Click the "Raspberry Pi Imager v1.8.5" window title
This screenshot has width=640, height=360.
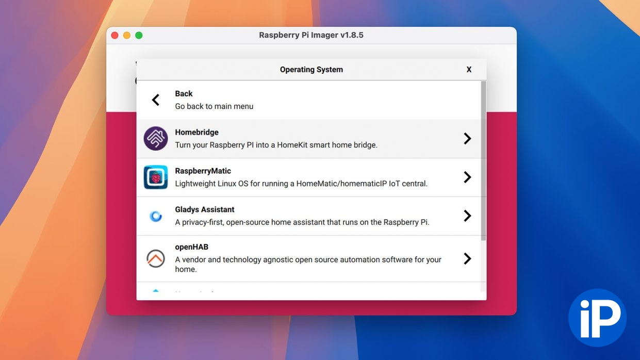311,36
